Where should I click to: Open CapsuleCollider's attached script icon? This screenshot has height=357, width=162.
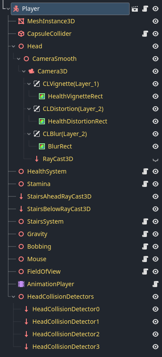point(145,34)
